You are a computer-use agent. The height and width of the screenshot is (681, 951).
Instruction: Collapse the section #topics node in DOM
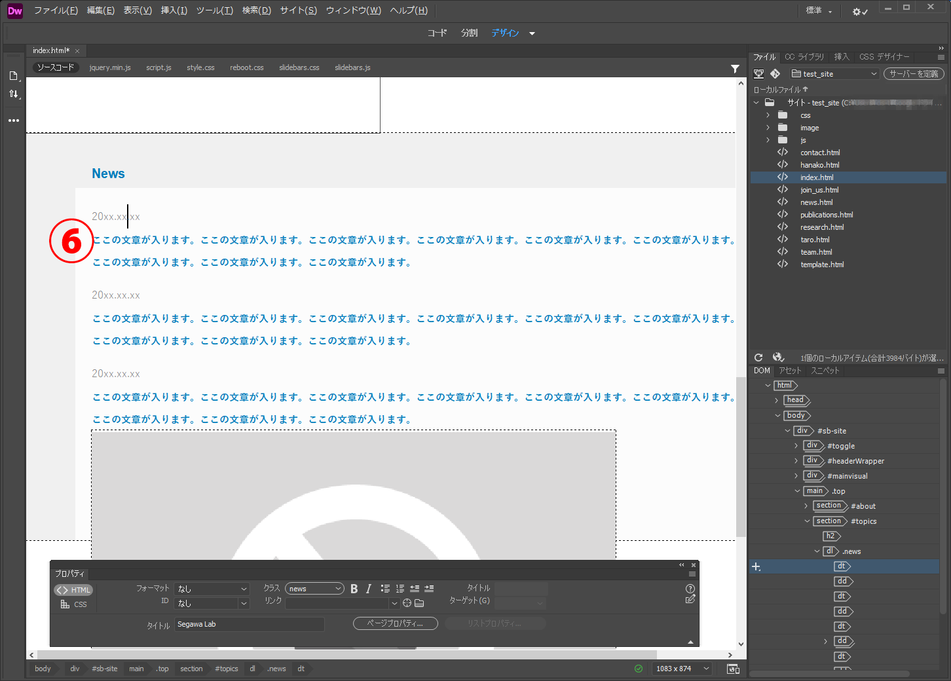pos(807,521)
